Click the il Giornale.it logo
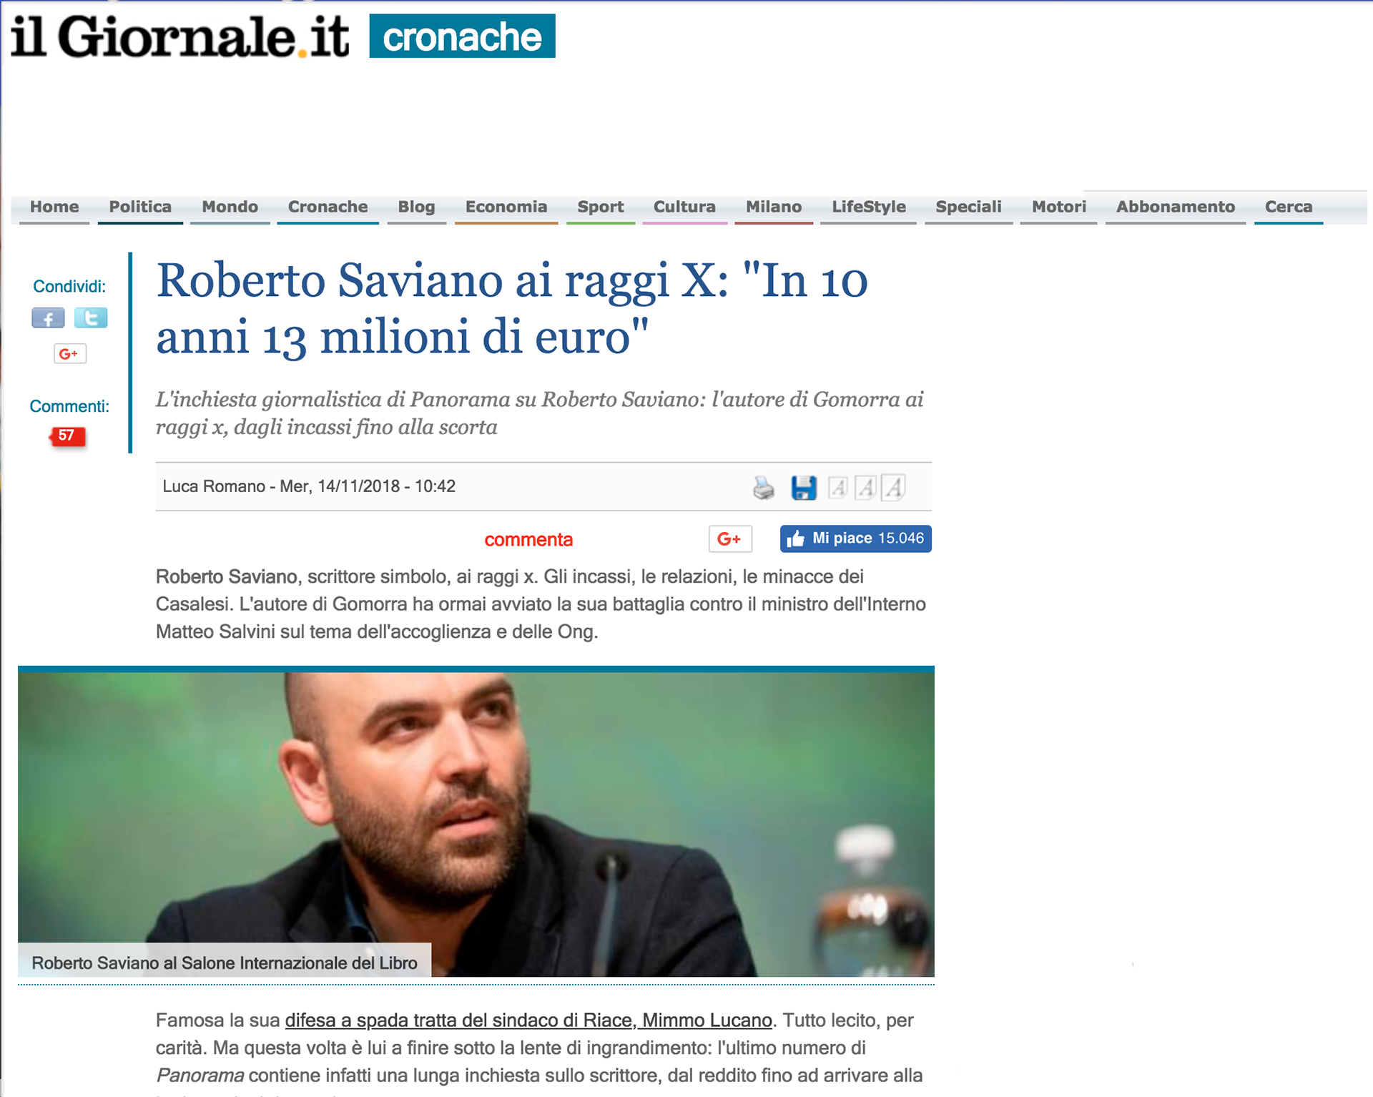 click(x=180, y=36)
